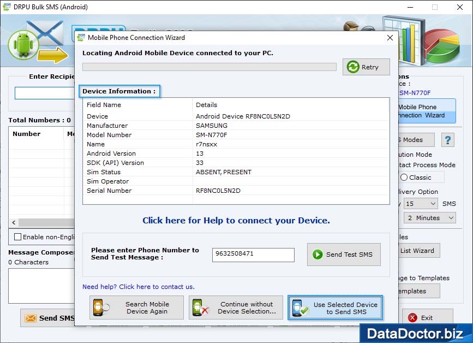Click the device locating progress bar
The image size is (473, 343).
209,67
